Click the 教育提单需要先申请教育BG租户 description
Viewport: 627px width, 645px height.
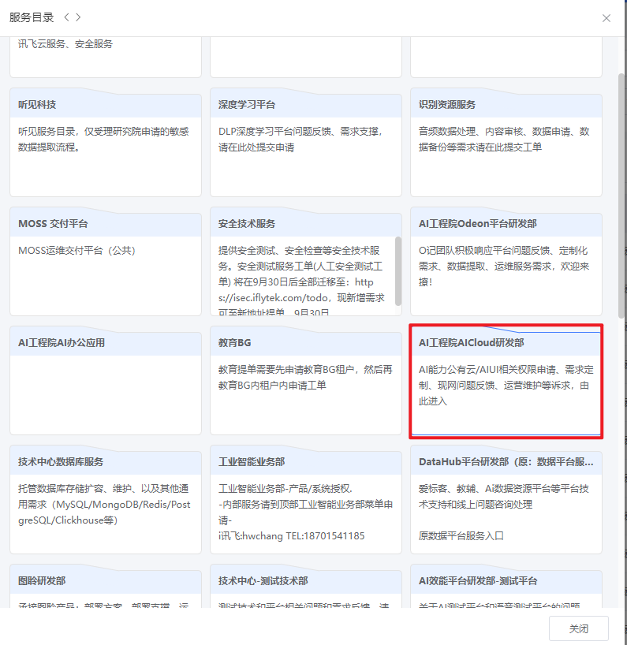coord(305,377)
